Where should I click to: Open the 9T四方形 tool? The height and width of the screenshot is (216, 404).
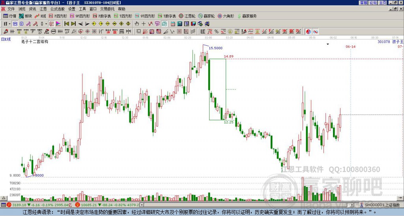point(145,16)
